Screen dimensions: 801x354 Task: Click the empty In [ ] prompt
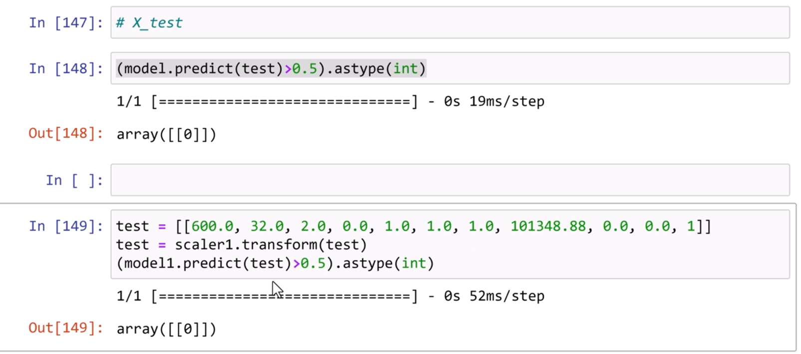74,180
